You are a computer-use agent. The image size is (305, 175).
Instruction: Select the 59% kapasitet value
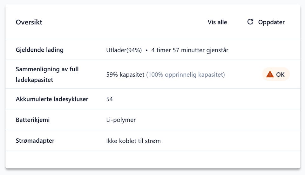pos(125,75)
